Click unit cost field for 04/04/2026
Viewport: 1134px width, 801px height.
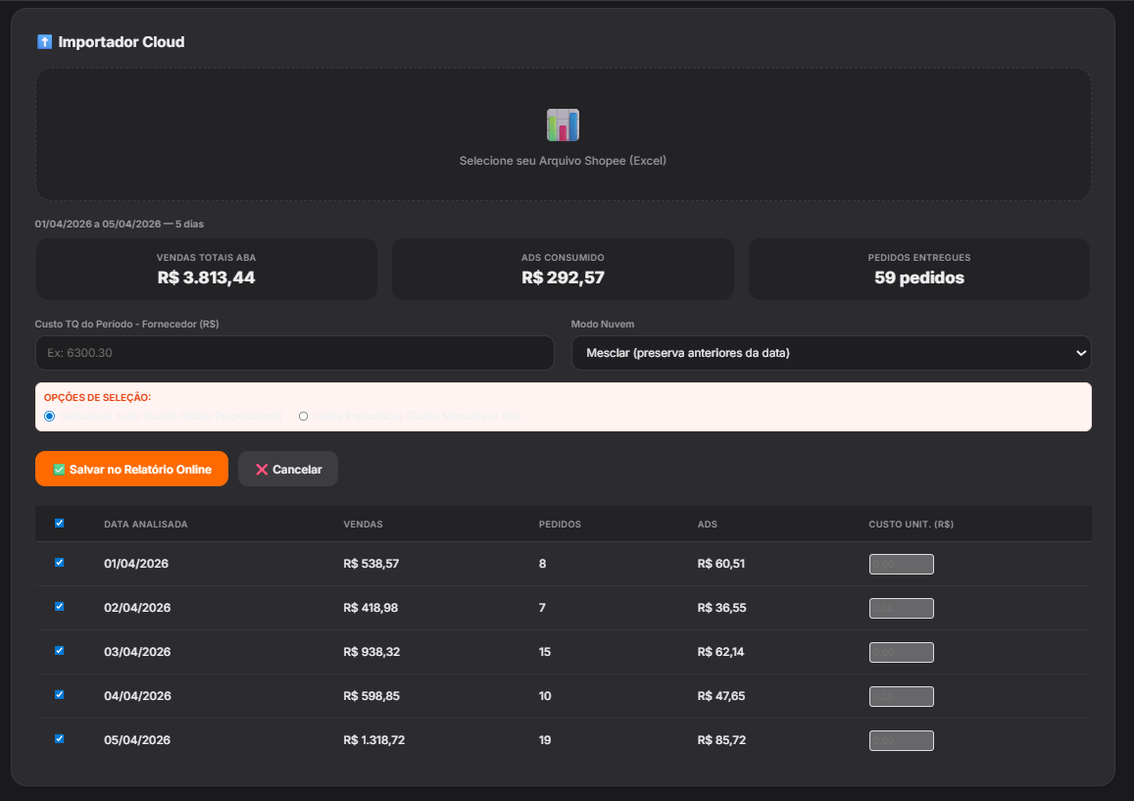tap(901, 697)
